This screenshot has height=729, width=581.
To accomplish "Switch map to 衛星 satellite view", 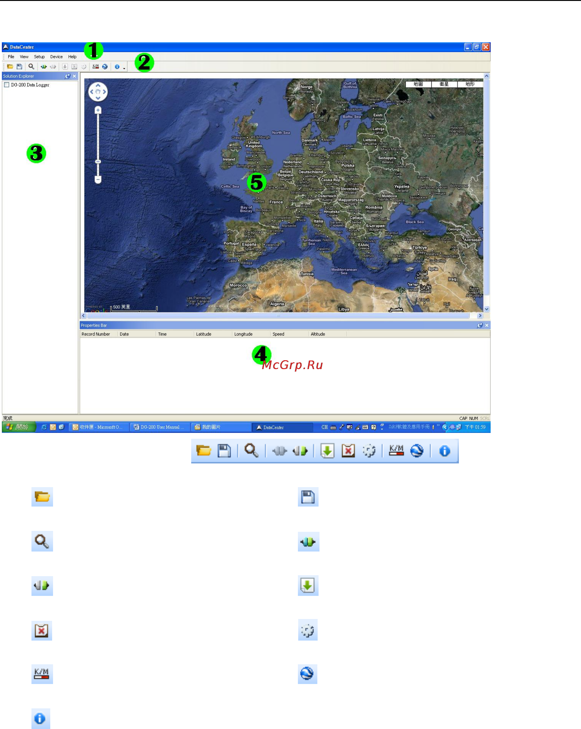I will tap(444, 84).
